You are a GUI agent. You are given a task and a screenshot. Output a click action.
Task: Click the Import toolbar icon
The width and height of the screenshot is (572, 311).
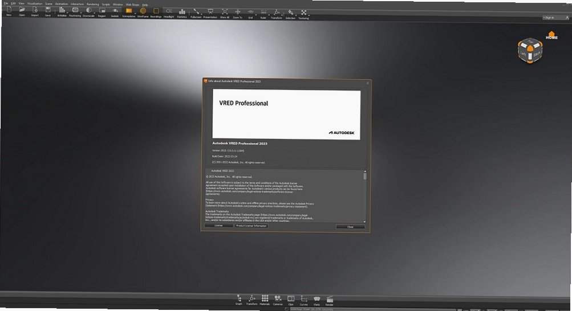(35, 11)
